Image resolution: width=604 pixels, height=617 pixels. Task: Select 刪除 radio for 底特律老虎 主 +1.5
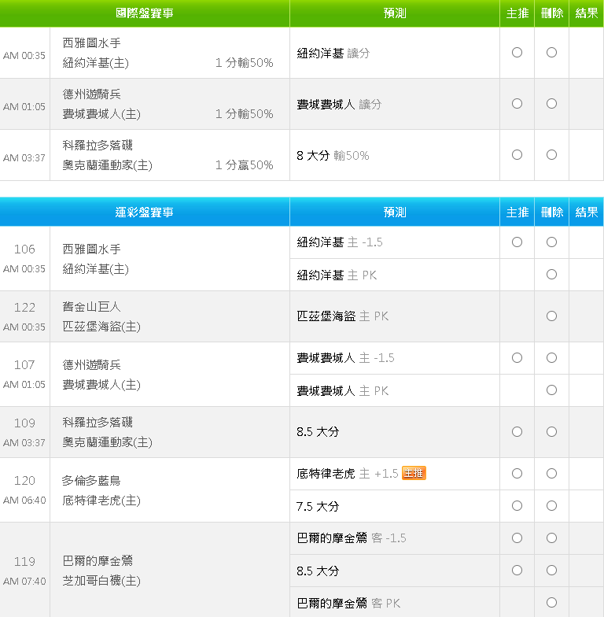[551, 474]
